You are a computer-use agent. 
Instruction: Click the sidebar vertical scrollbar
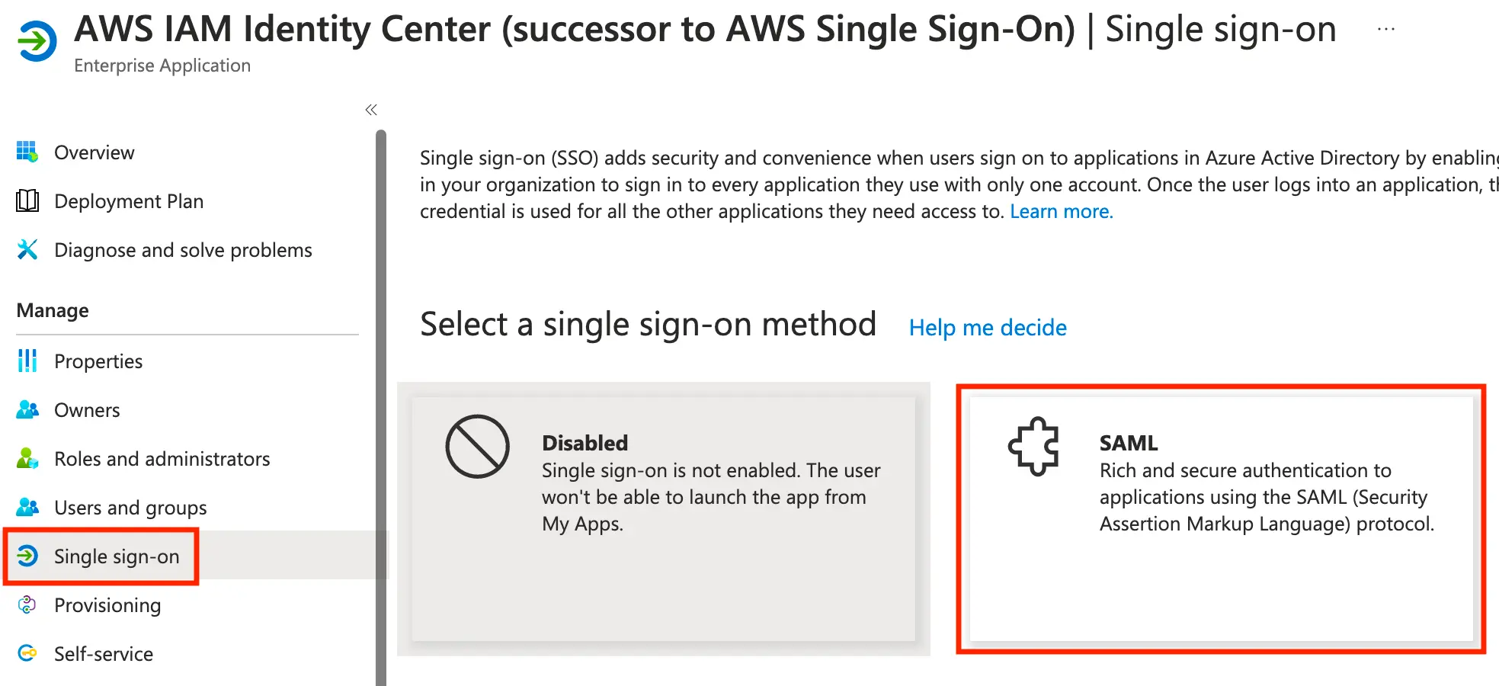tap(381, 404)
